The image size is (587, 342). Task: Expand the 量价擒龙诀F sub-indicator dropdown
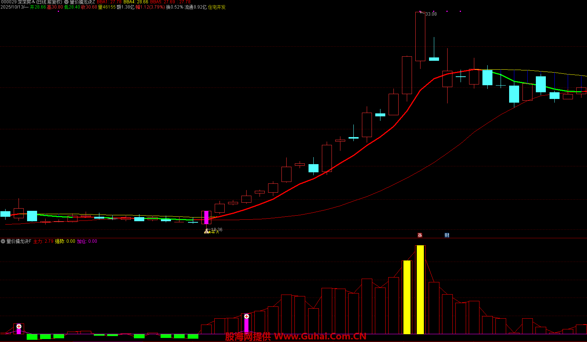3,241
